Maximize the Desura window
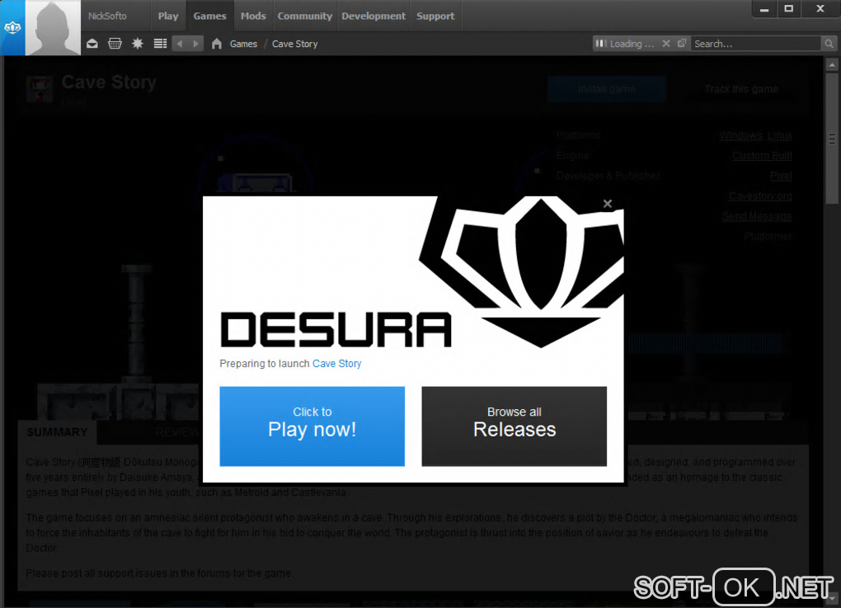Image resolution: width=841 pixels, height=608 pixels. pos(788,8)
